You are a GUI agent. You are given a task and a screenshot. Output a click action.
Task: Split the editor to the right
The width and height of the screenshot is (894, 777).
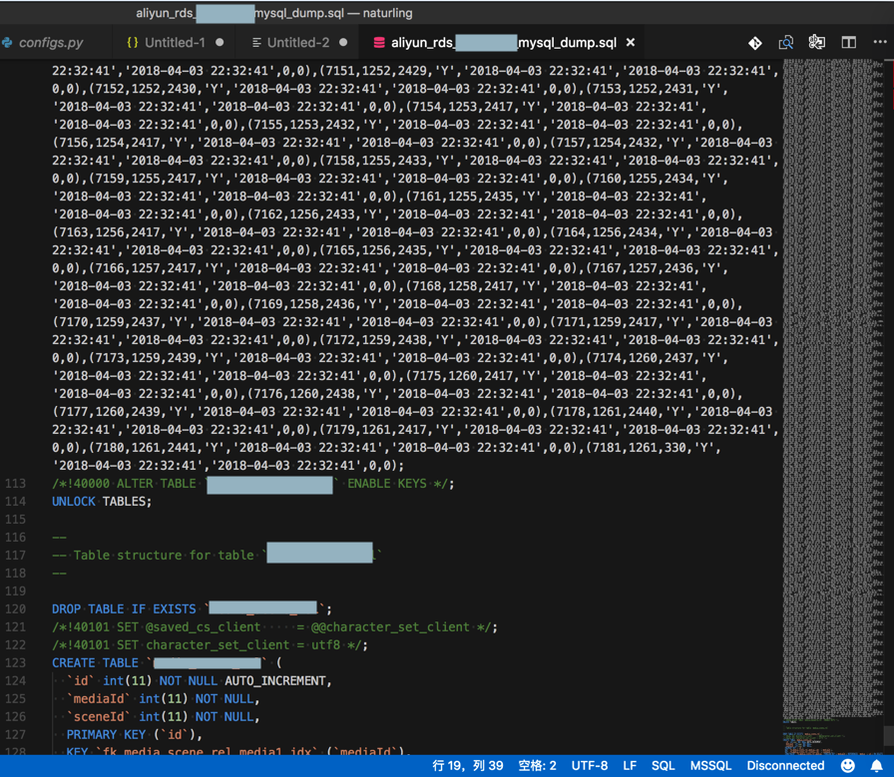(x=848, y=42)
